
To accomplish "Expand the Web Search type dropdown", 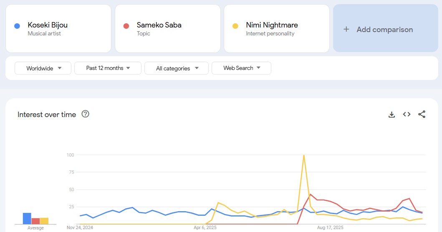I will pyautogui.click(x=241, y=68).
